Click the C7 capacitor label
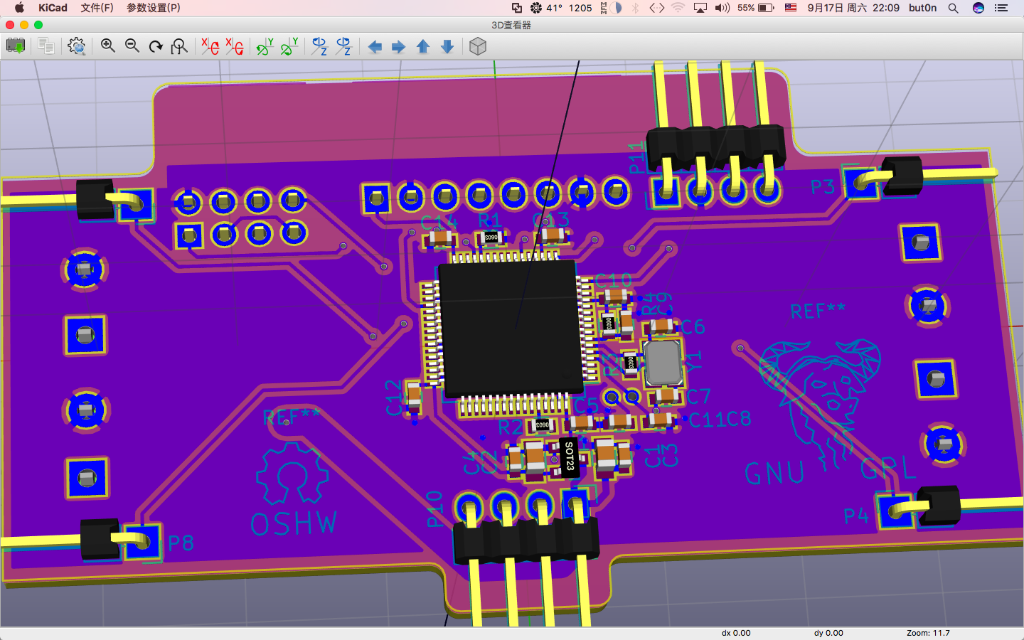Viewport: 1024px width, 640px height. [699, 396]
